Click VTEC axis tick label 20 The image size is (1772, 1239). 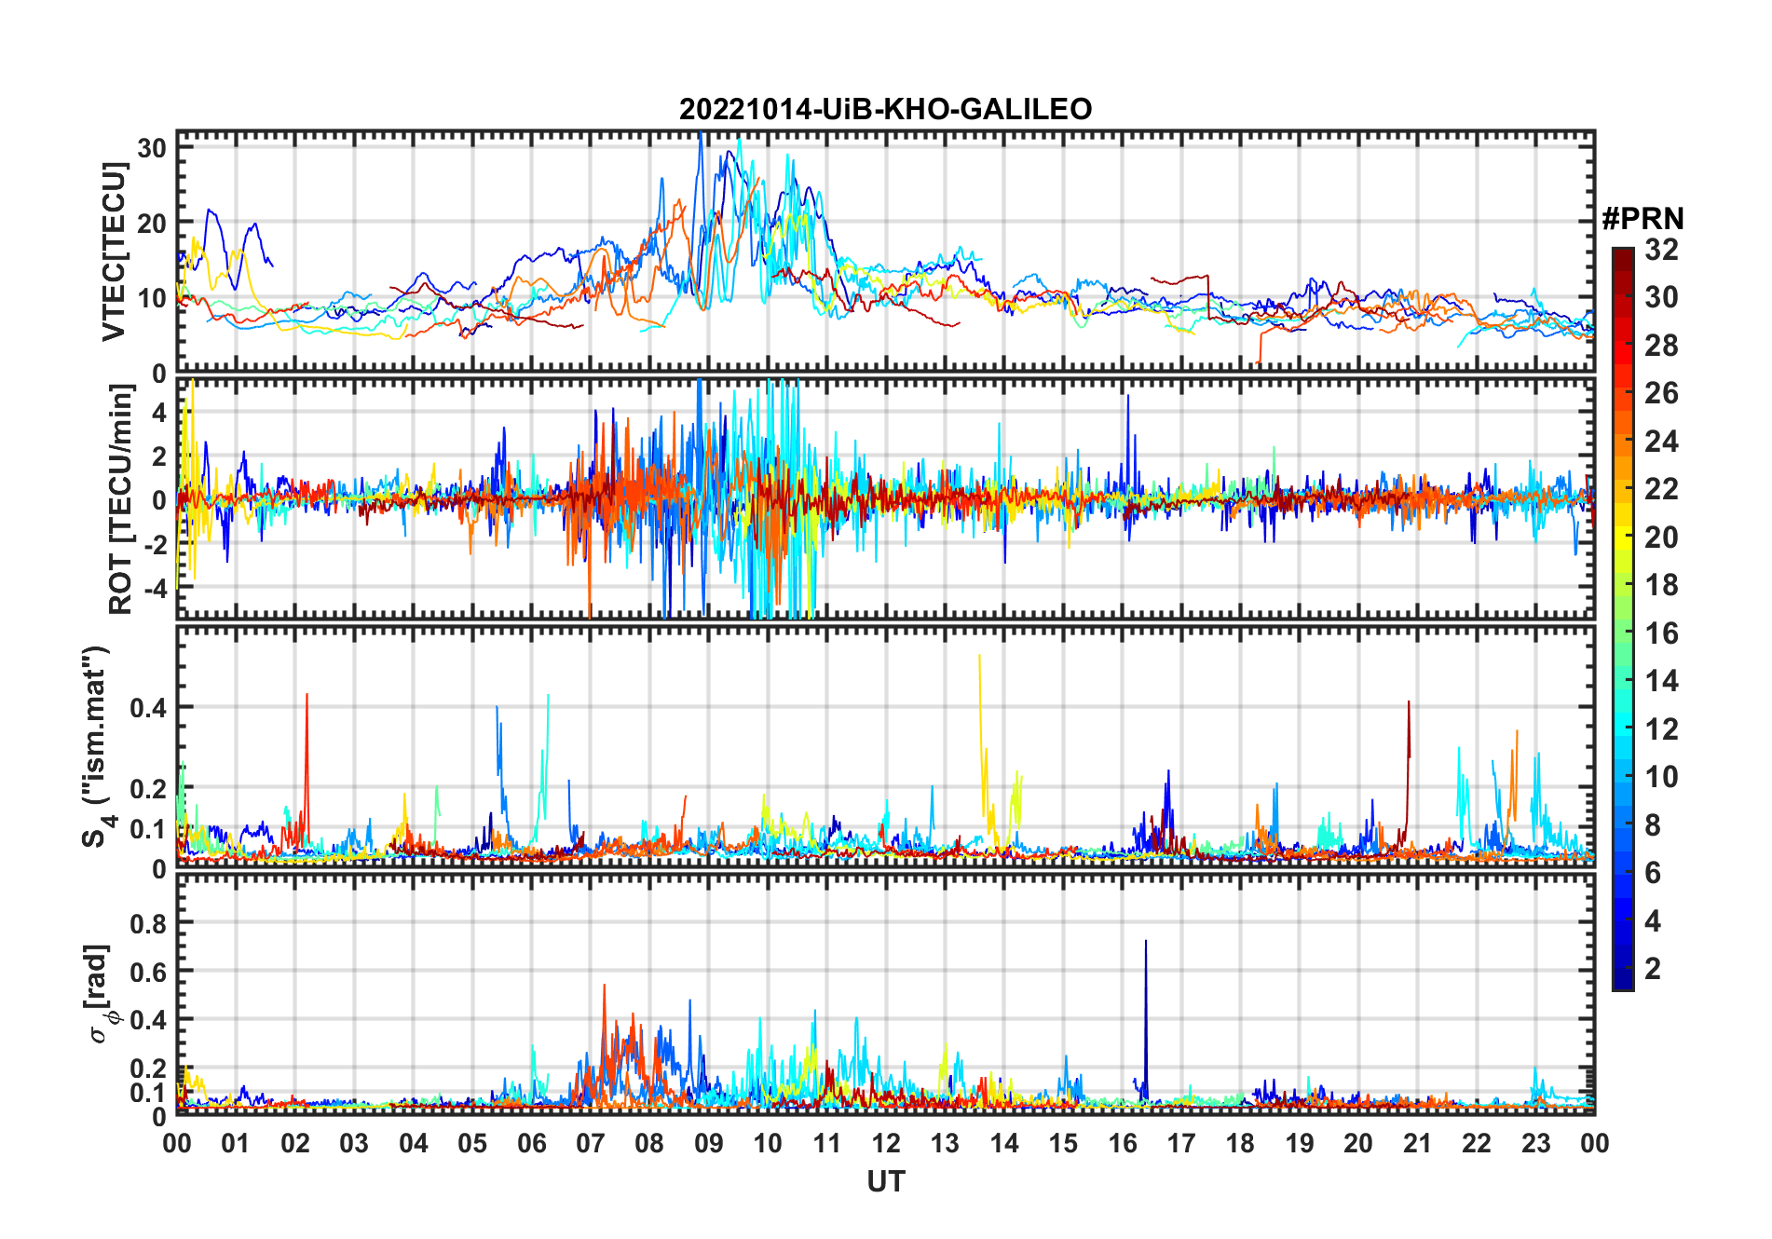coord(152,223)
